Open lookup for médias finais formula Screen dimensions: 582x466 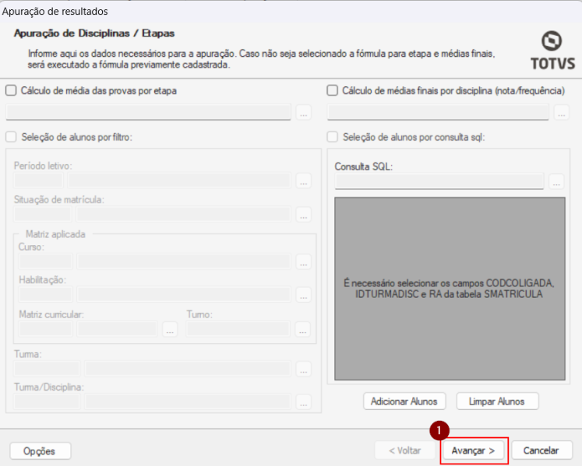[561, 113]
